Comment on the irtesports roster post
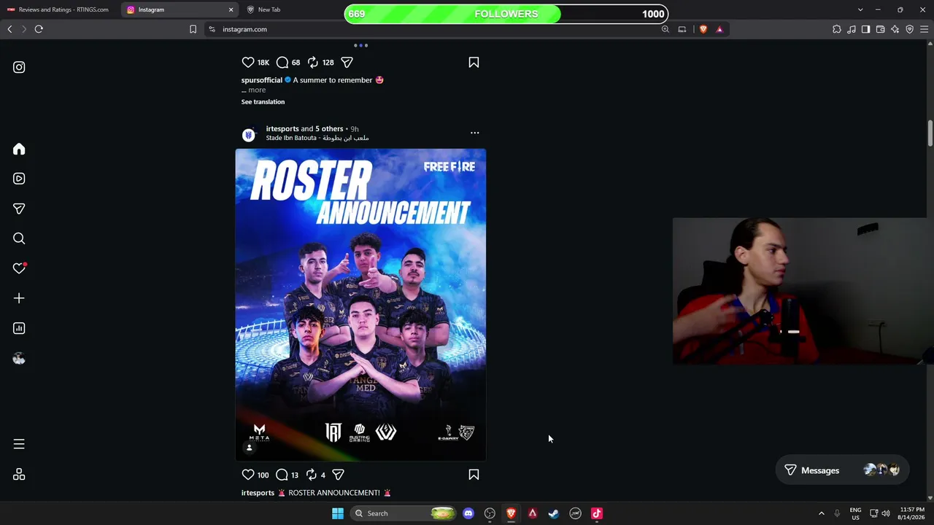This screenshot has height=525, width=934. (282, 475)
